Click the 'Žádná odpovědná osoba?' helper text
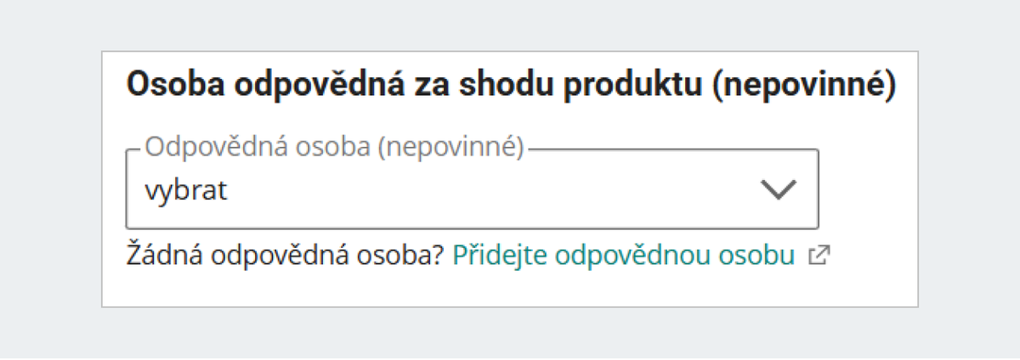 [285, 256]
